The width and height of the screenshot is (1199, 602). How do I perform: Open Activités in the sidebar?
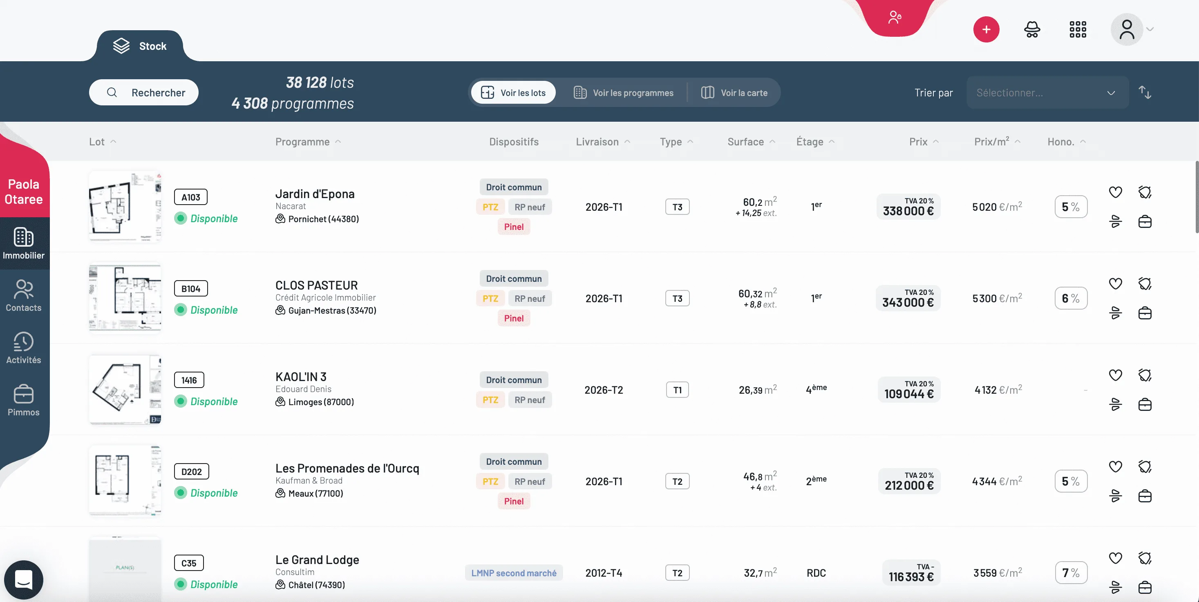[24, 348]
